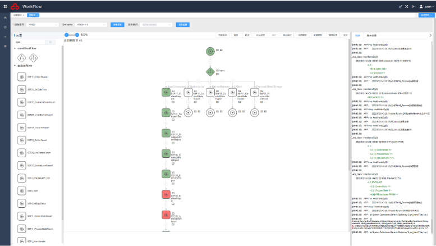Click the blue button right of tab strip
This screenshot has width=436, height=246.
426,15
